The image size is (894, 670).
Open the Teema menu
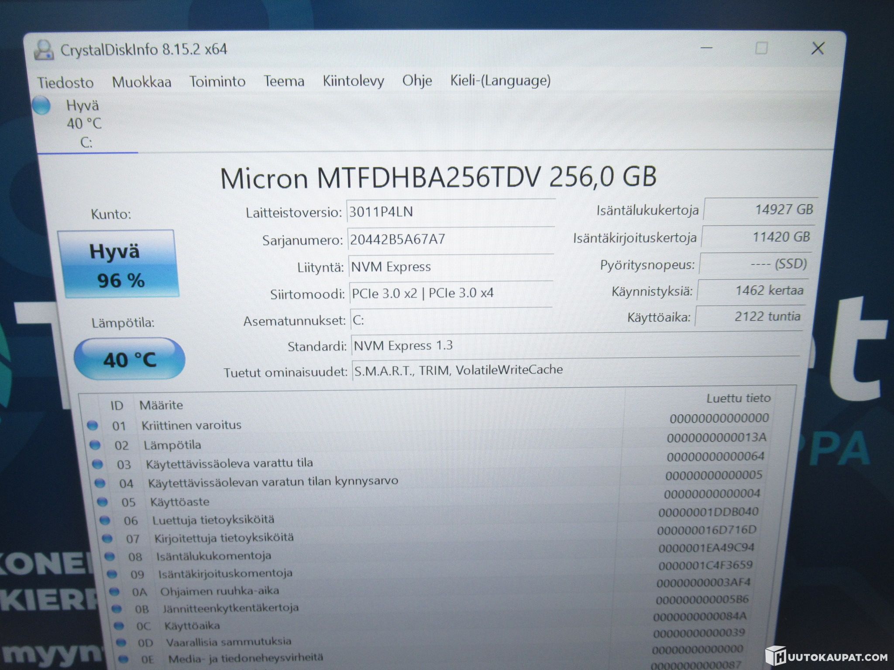pos(284,81)
